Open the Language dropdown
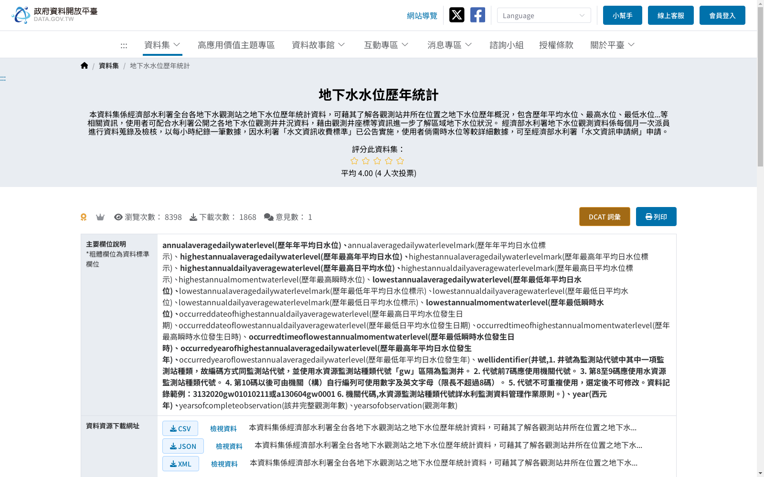Viewport: 764px width, 477px height. tap(544, 15)
